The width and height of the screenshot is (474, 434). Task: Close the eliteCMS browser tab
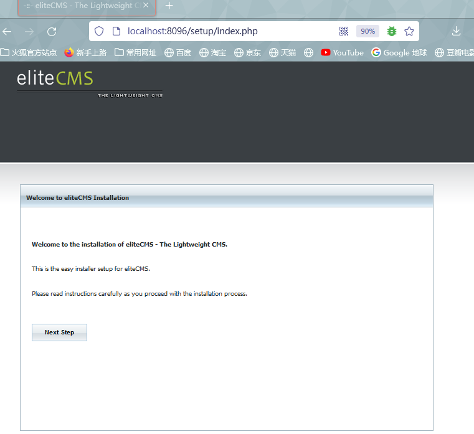coord(146,6)
